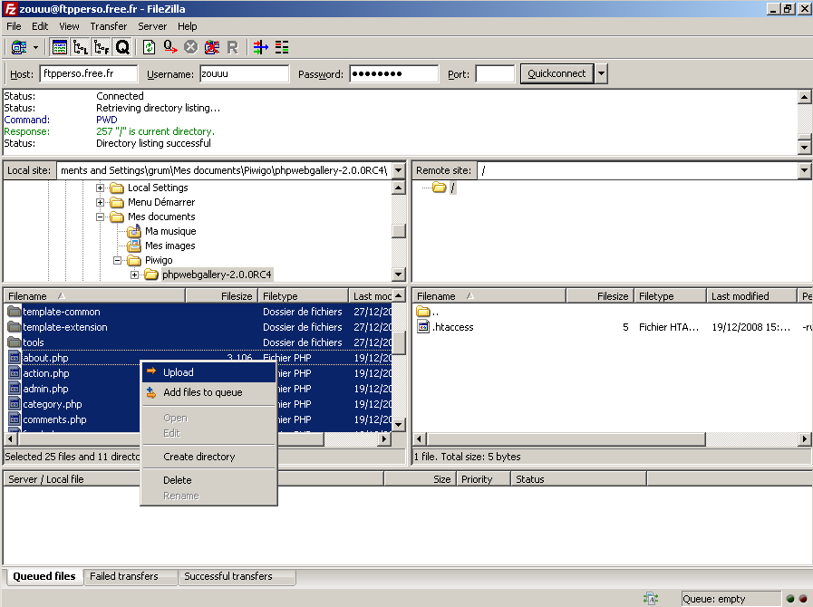The image size is (813, 607).
Task: Switch to the Queued files tab
Action: point(44,576)
